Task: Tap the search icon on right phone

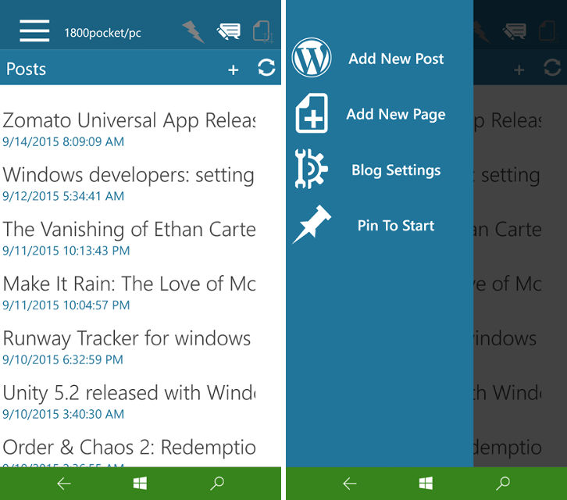Action: point(503,483)
